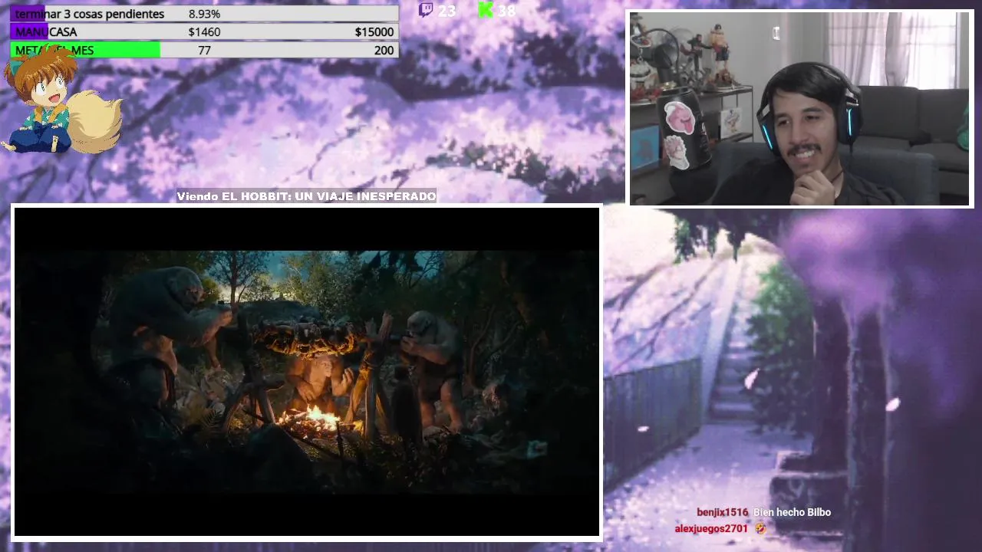Click the 8.93% progress value
Viewport: 982px width, 552px height.
click(204, 14)
